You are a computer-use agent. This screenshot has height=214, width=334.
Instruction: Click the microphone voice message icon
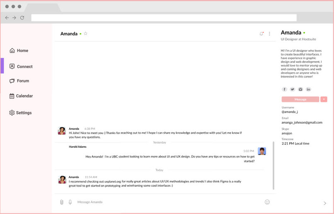click(70, 202)
